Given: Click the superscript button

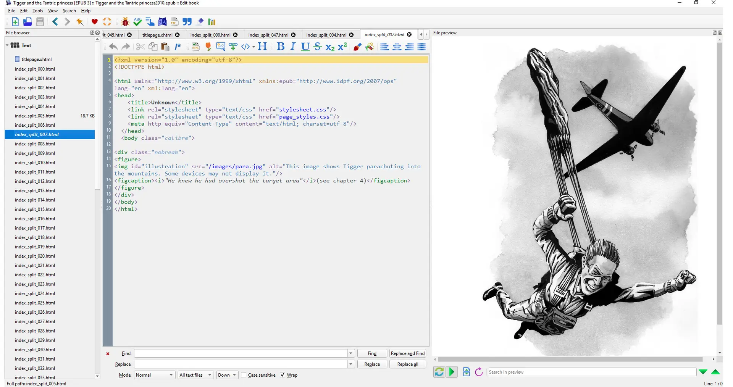Looking at the screenshot, I should tap(342, 47).
